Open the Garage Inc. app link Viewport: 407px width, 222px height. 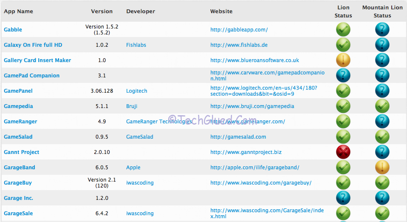[18, 198]
